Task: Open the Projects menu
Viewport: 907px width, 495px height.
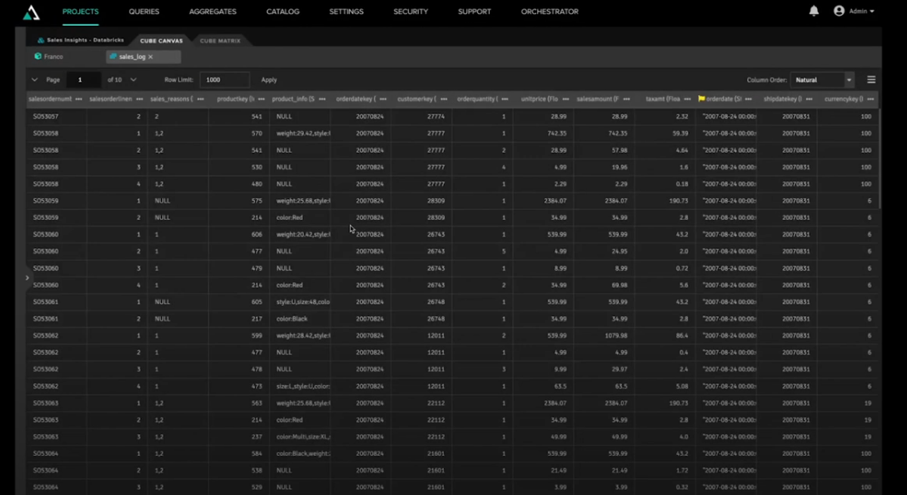Action: (x=81, y=12)
